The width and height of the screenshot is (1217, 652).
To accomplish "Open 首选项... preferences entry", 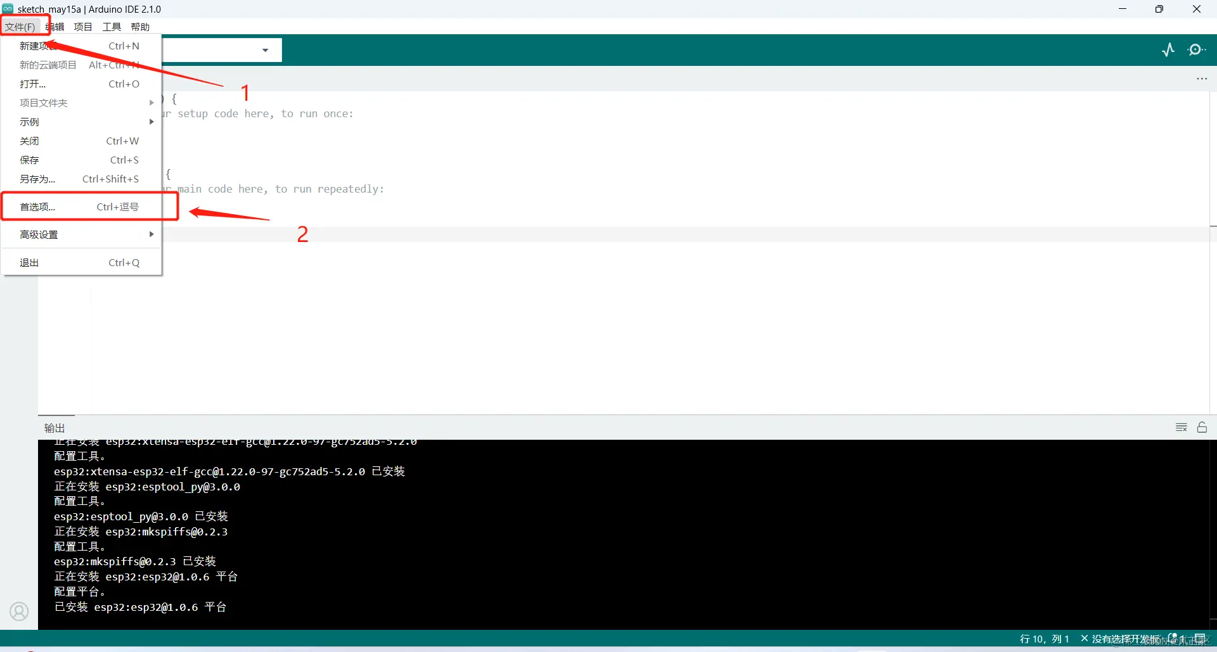I will tap(81, 207).
